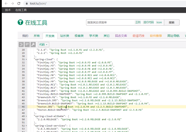Click the compress JSON toolbar icon
This screenshot has width=186, height=132.
[x=27, y=45]
